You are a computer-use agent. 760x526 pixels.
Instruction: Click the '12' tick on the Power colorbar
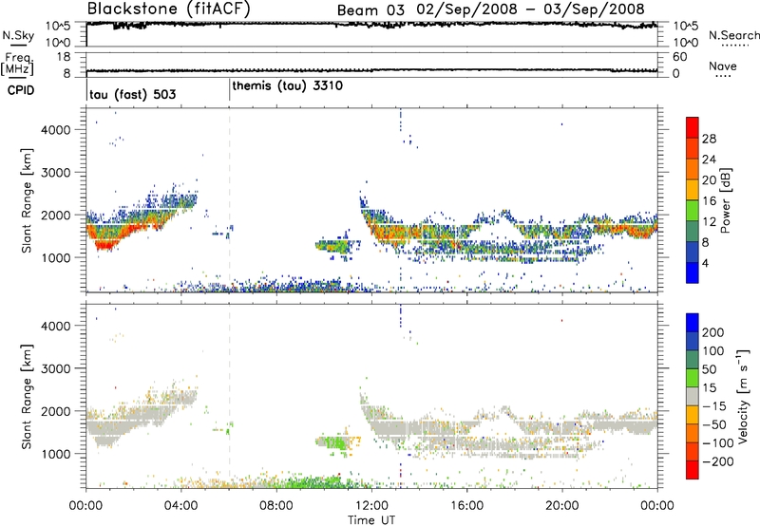tap(709, 221)
